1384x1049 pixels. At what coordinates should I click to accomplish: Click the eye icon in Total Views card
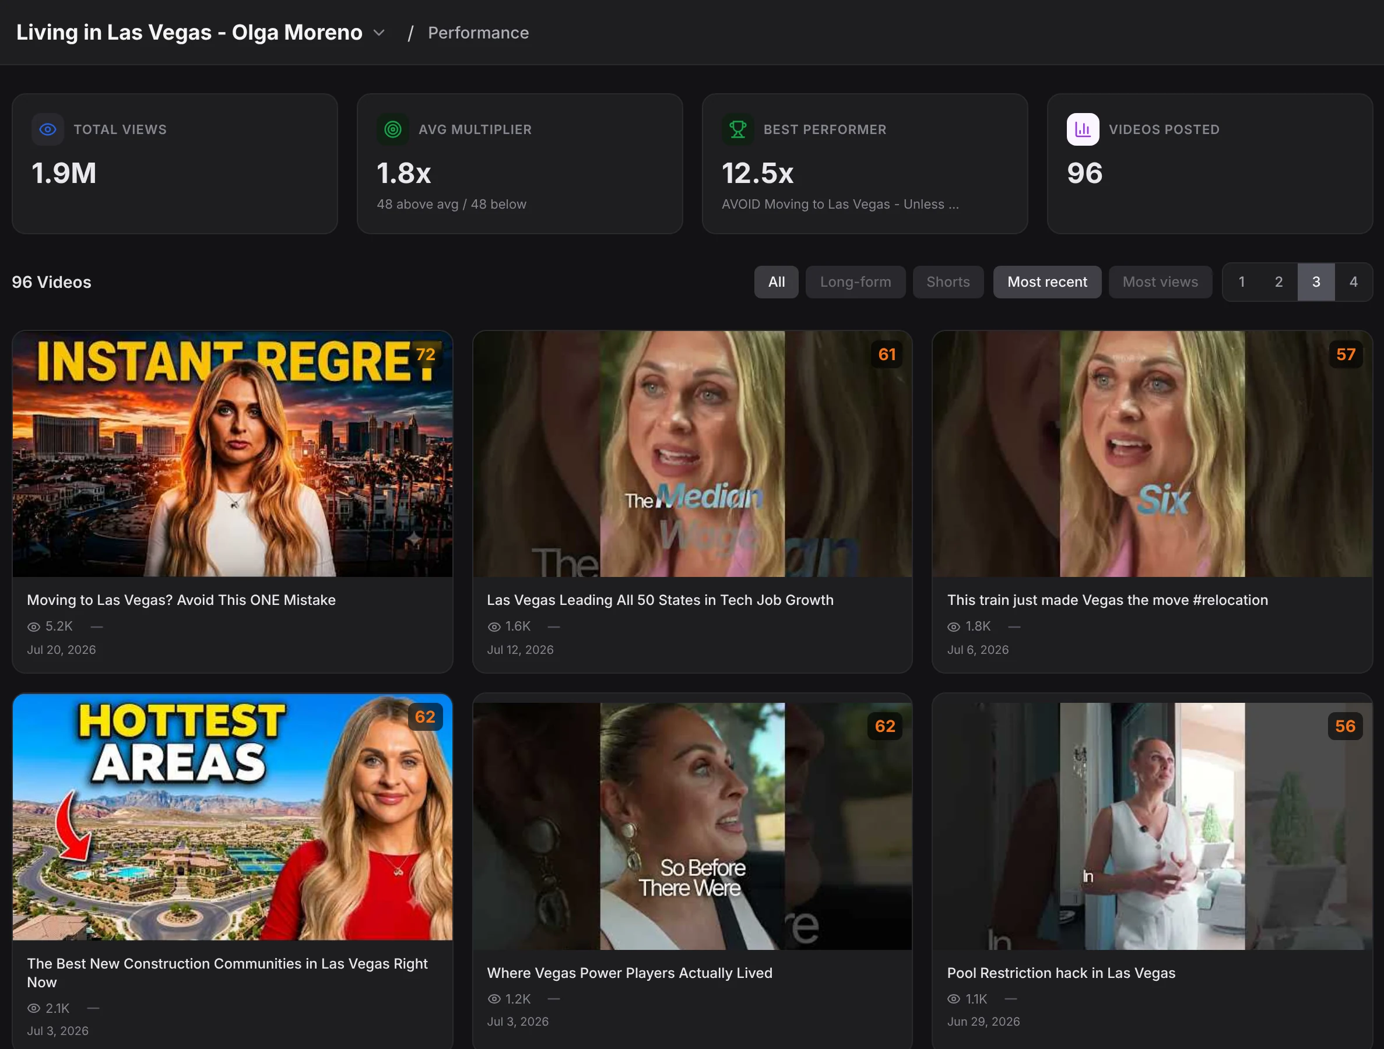tap(48, 129)
